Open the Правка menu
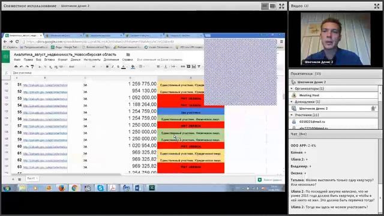Viewport: 384px width, 216px height. tap(28, 59)
